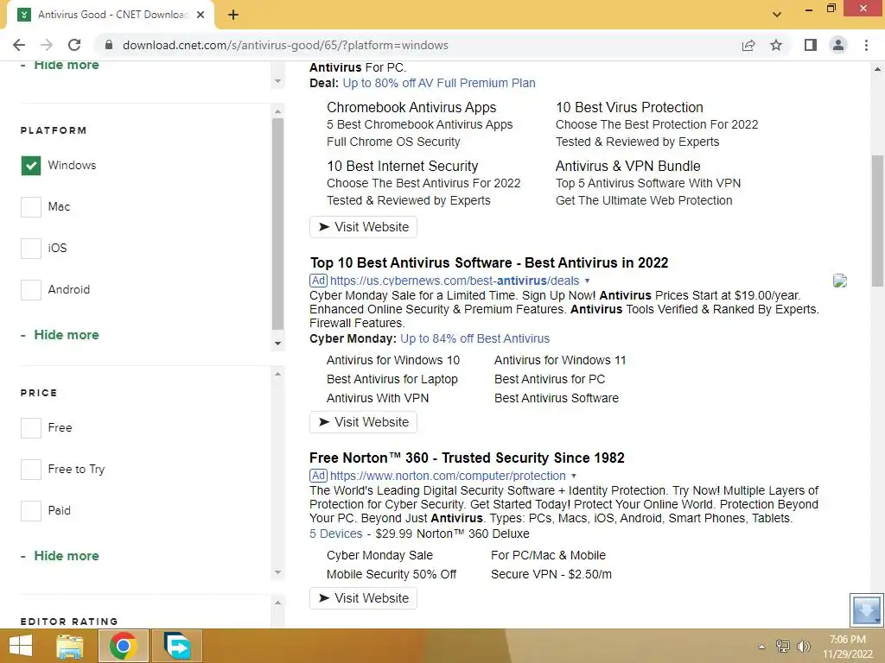
Task: Open 10 Best Internet Security sitelink
Action: (403, 166)
